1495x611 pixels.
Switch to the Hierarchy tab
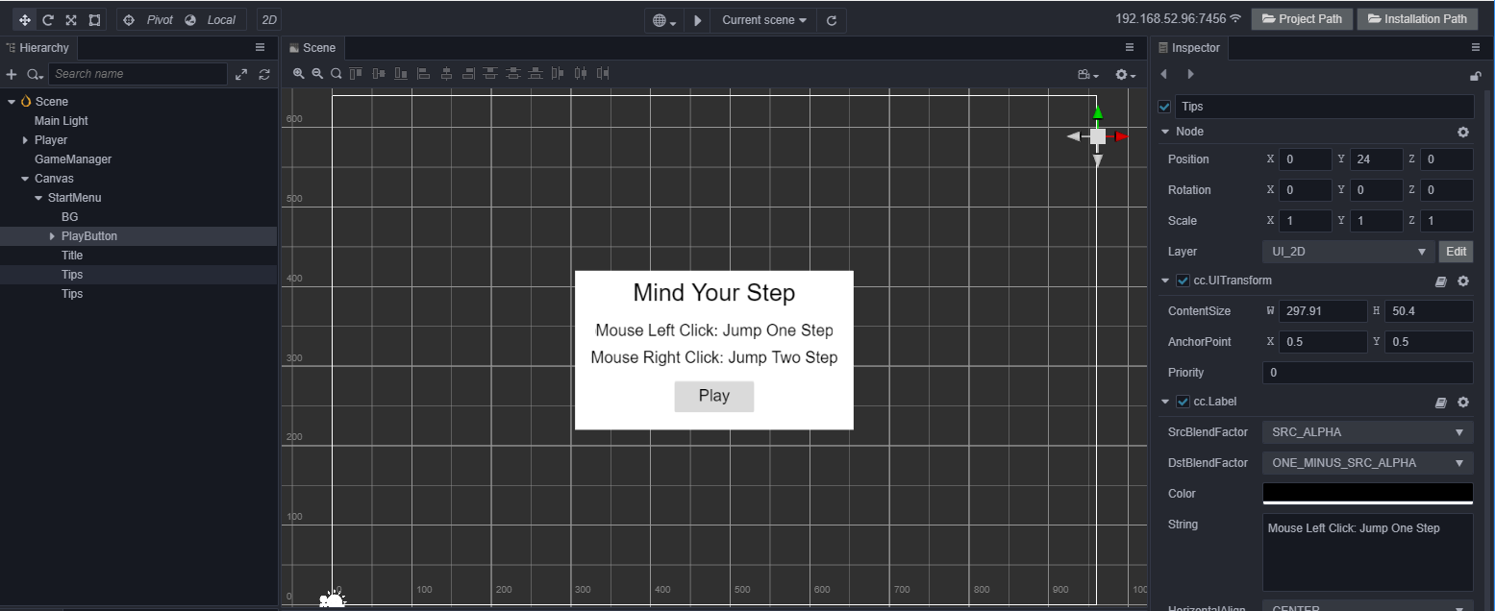pyautogui.click(x=38, y=47)
